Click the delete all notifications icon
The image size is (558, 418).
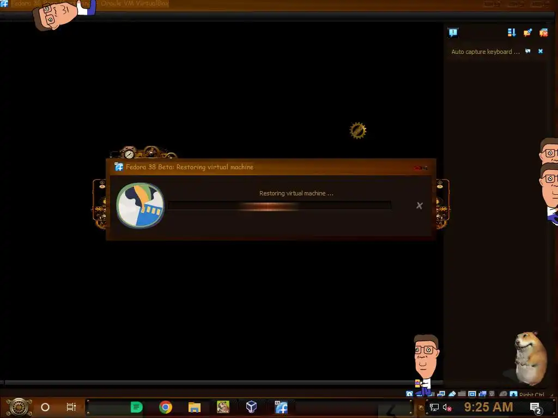[x=543, y=33]
